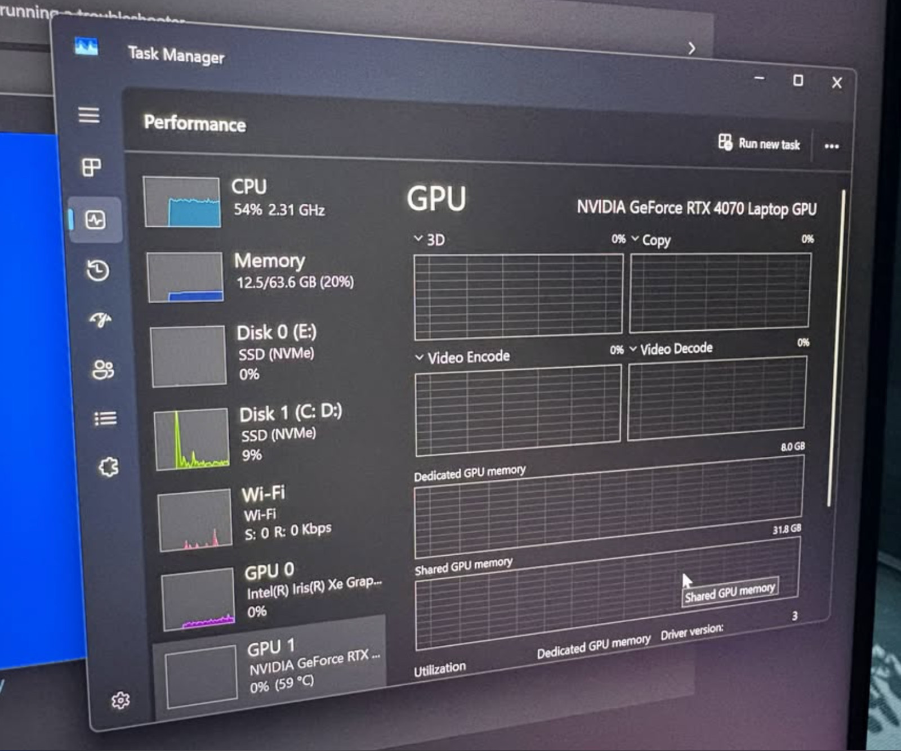Open the Services page icon
The image size is (901, 751).
109,467
